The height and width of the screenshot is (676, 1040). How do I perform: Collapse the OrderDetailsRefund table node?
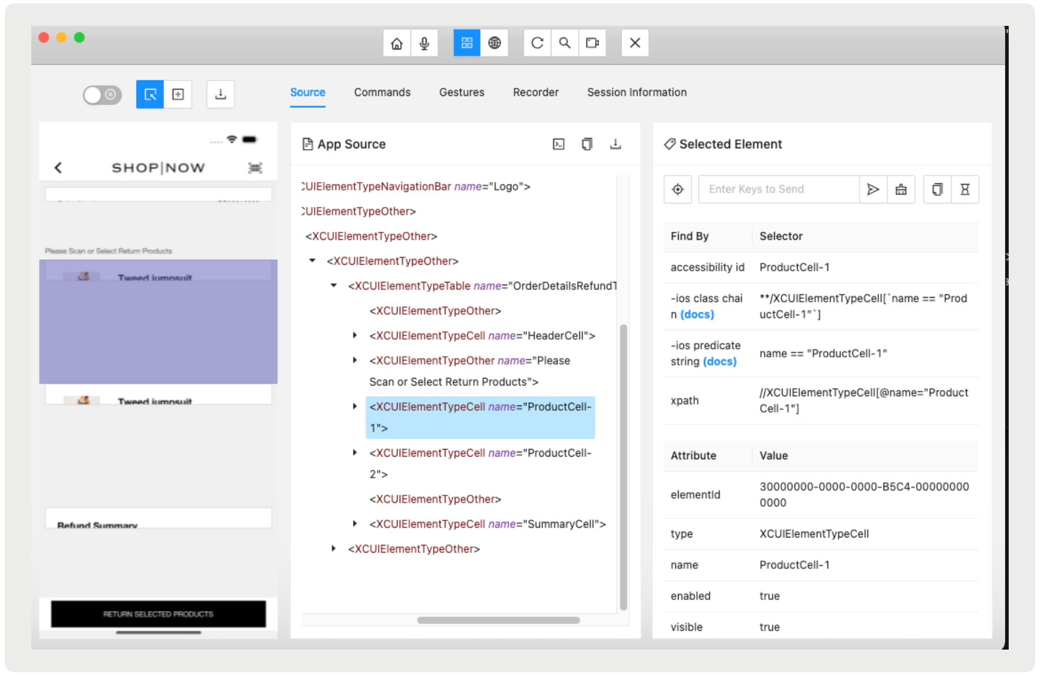click(x=333, y=286)
